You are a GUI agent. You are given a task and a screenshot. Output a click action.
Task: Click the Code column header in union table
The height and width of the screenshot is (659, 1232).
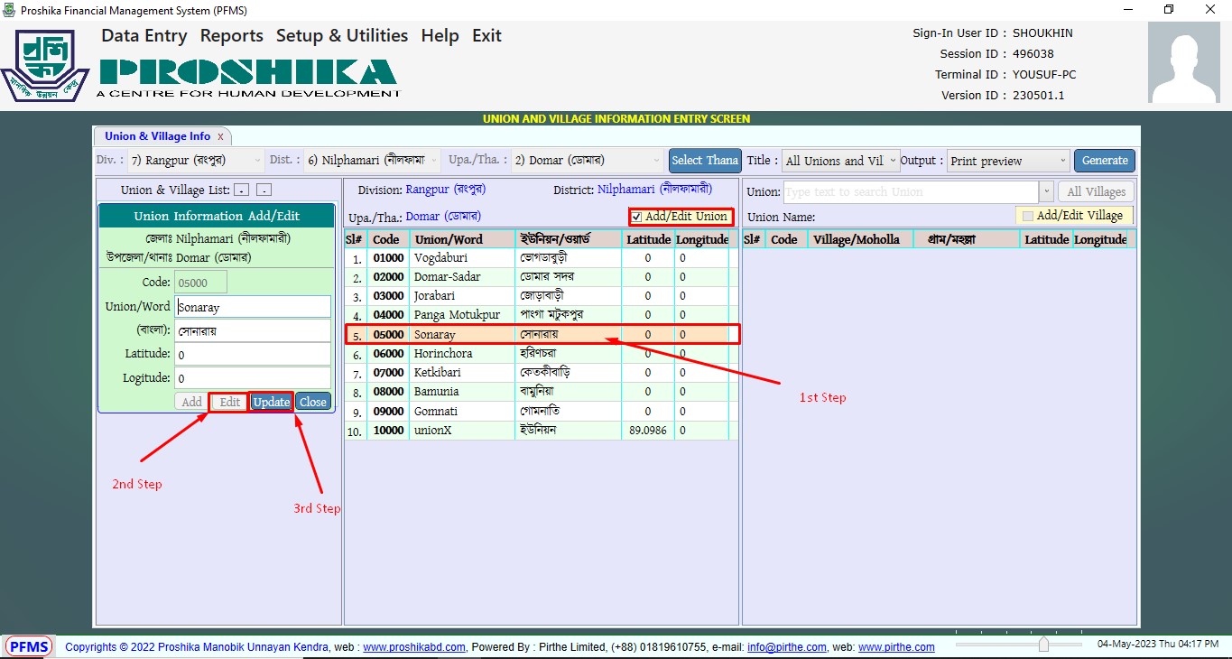pyautogui.click(x=386, y=239)
